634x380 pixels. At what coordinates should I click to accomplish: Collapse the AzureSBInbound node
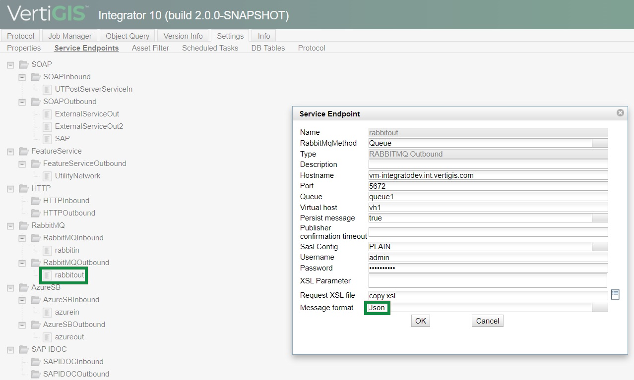22,300
